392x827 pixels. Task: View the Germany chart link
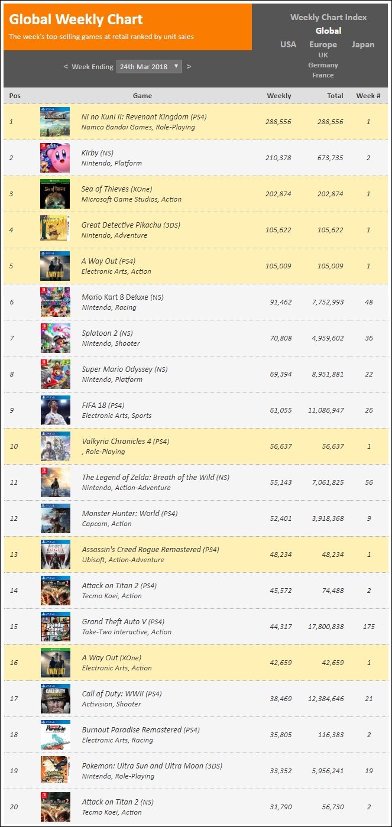(x=323, y=65)
